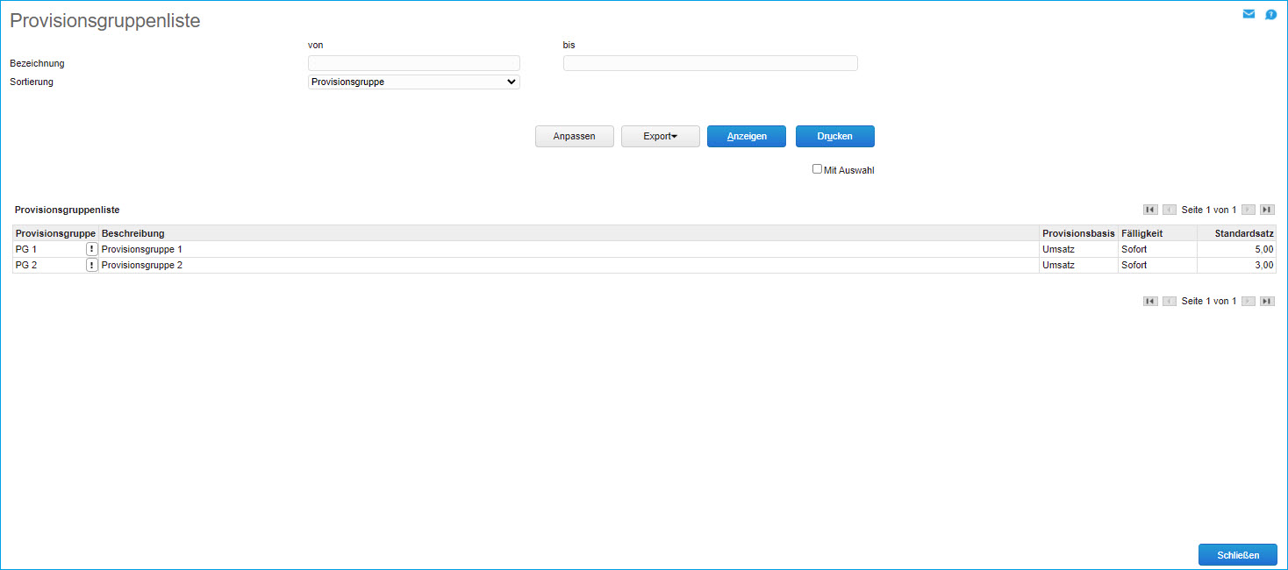The image size is (1288, 570).
Task: Go to last page in upper pager
Action: [x=1267, y=210]
